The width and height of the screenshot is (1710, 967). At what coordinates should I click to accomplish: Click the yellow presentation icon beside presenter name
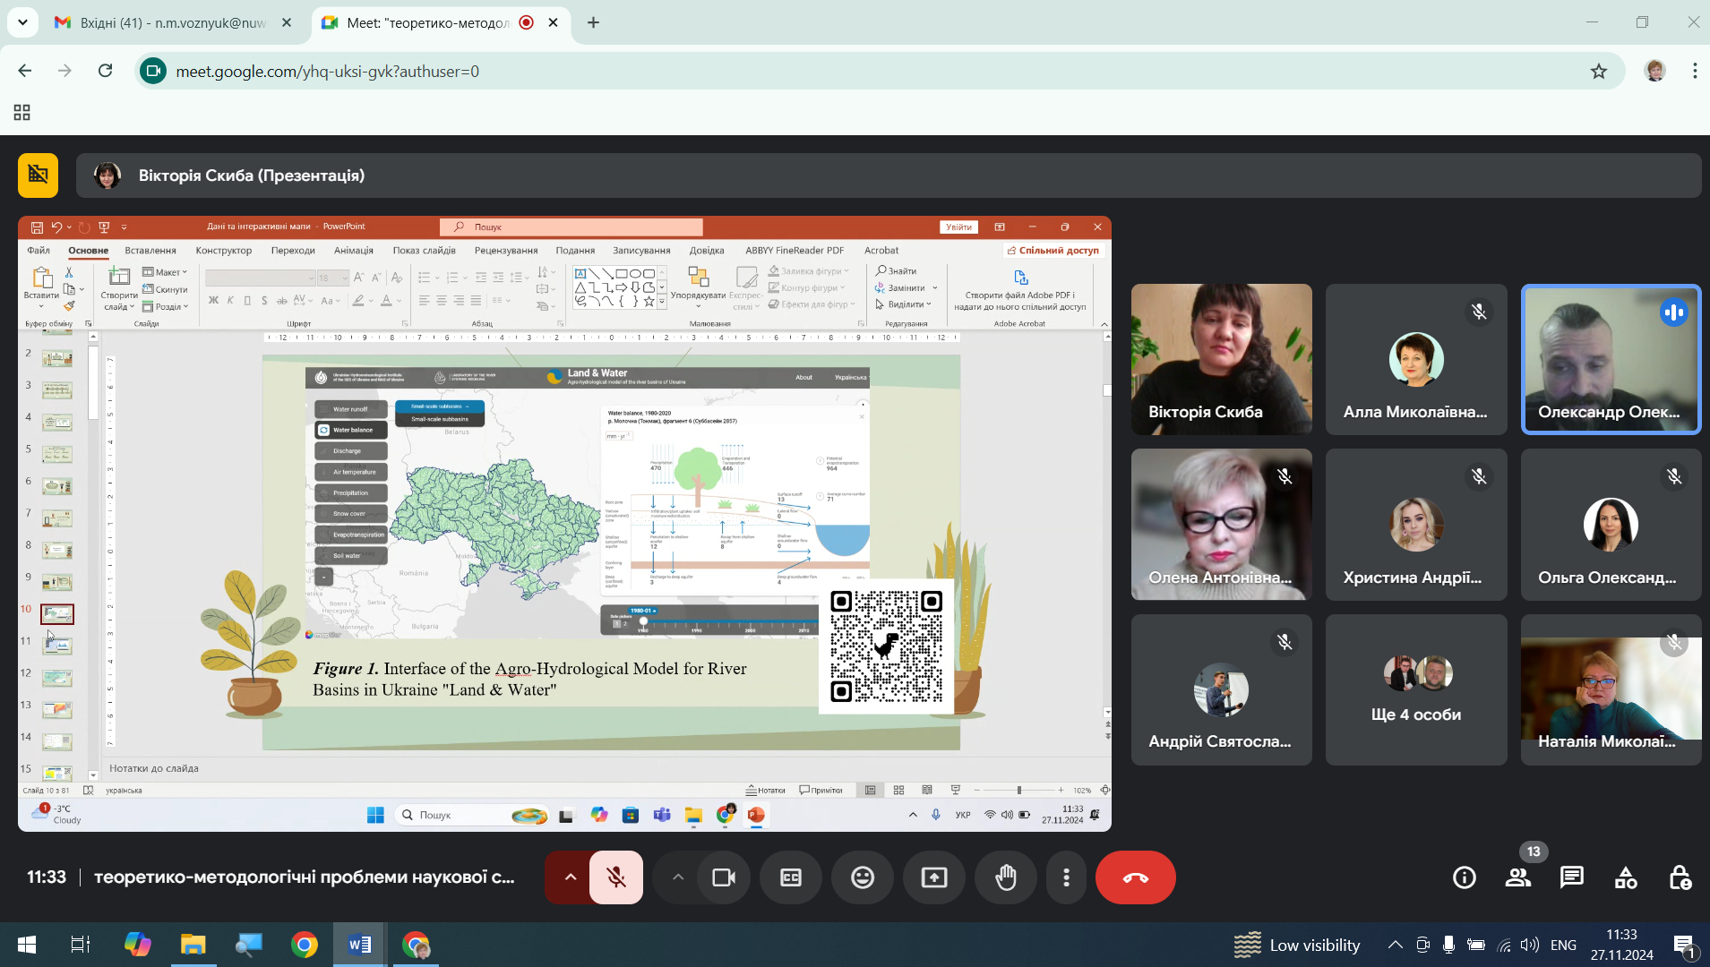(x=38, y=175)
